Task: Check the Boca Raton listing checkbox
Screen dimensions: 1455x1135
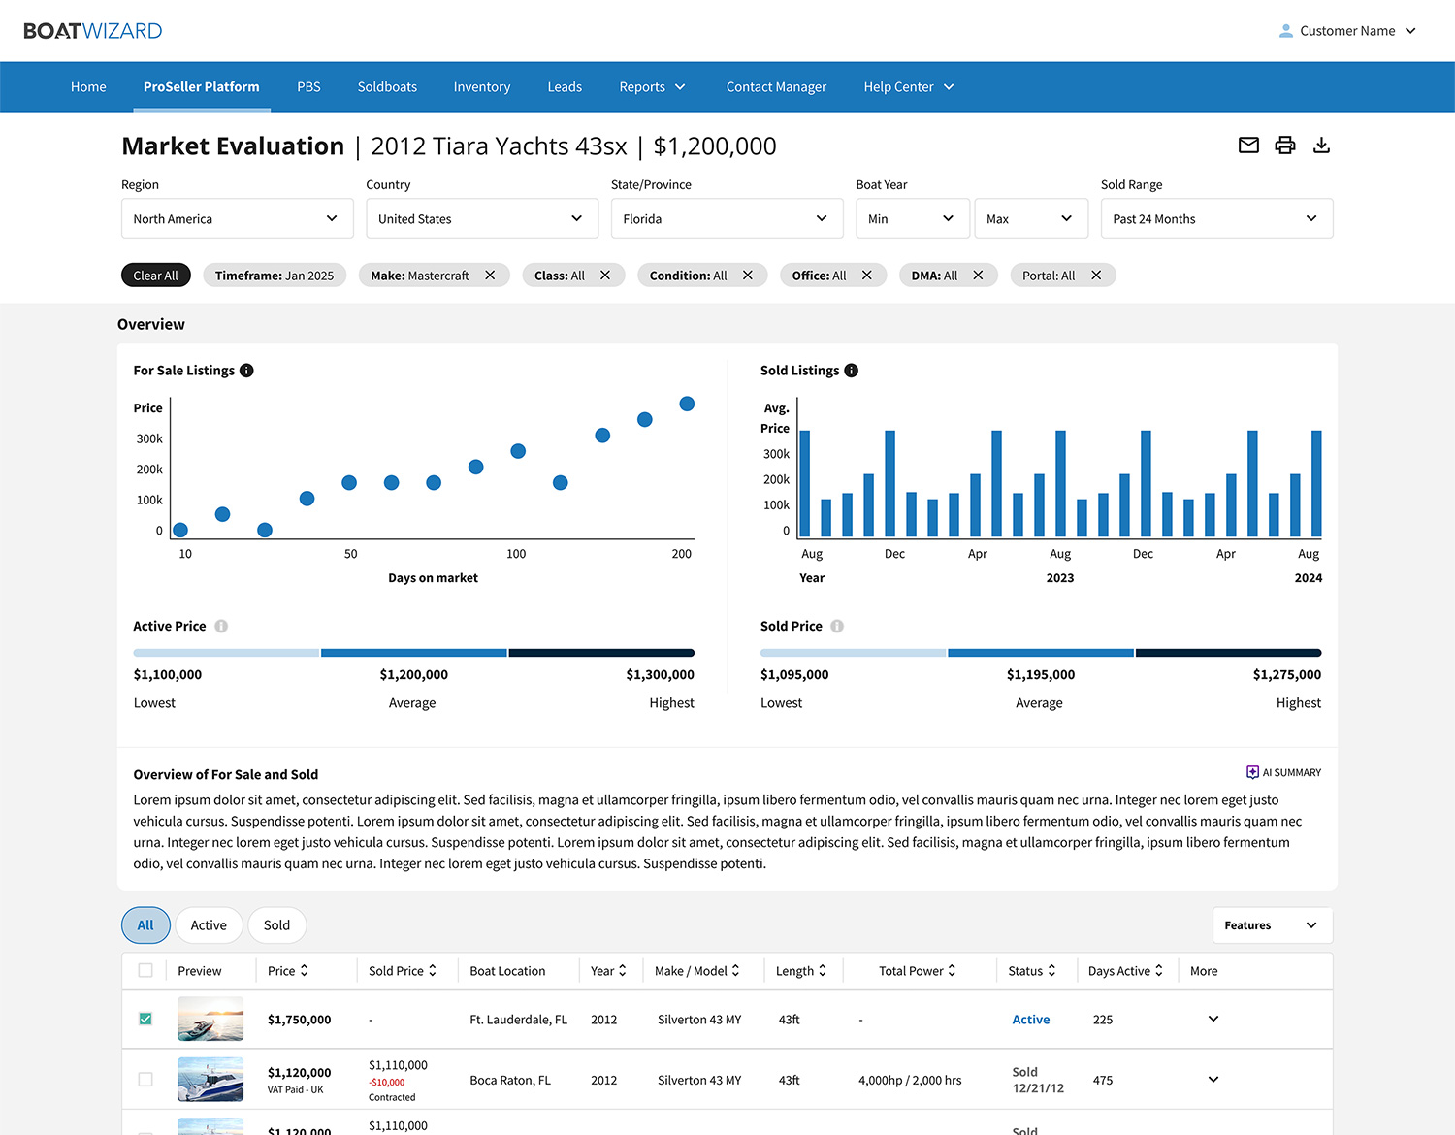Action: [145, 1079]
